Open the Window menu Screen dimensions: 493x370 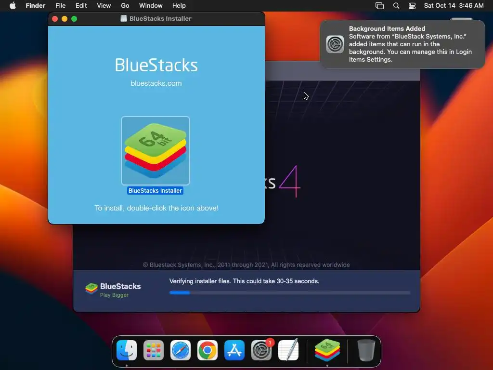[151, 6]
